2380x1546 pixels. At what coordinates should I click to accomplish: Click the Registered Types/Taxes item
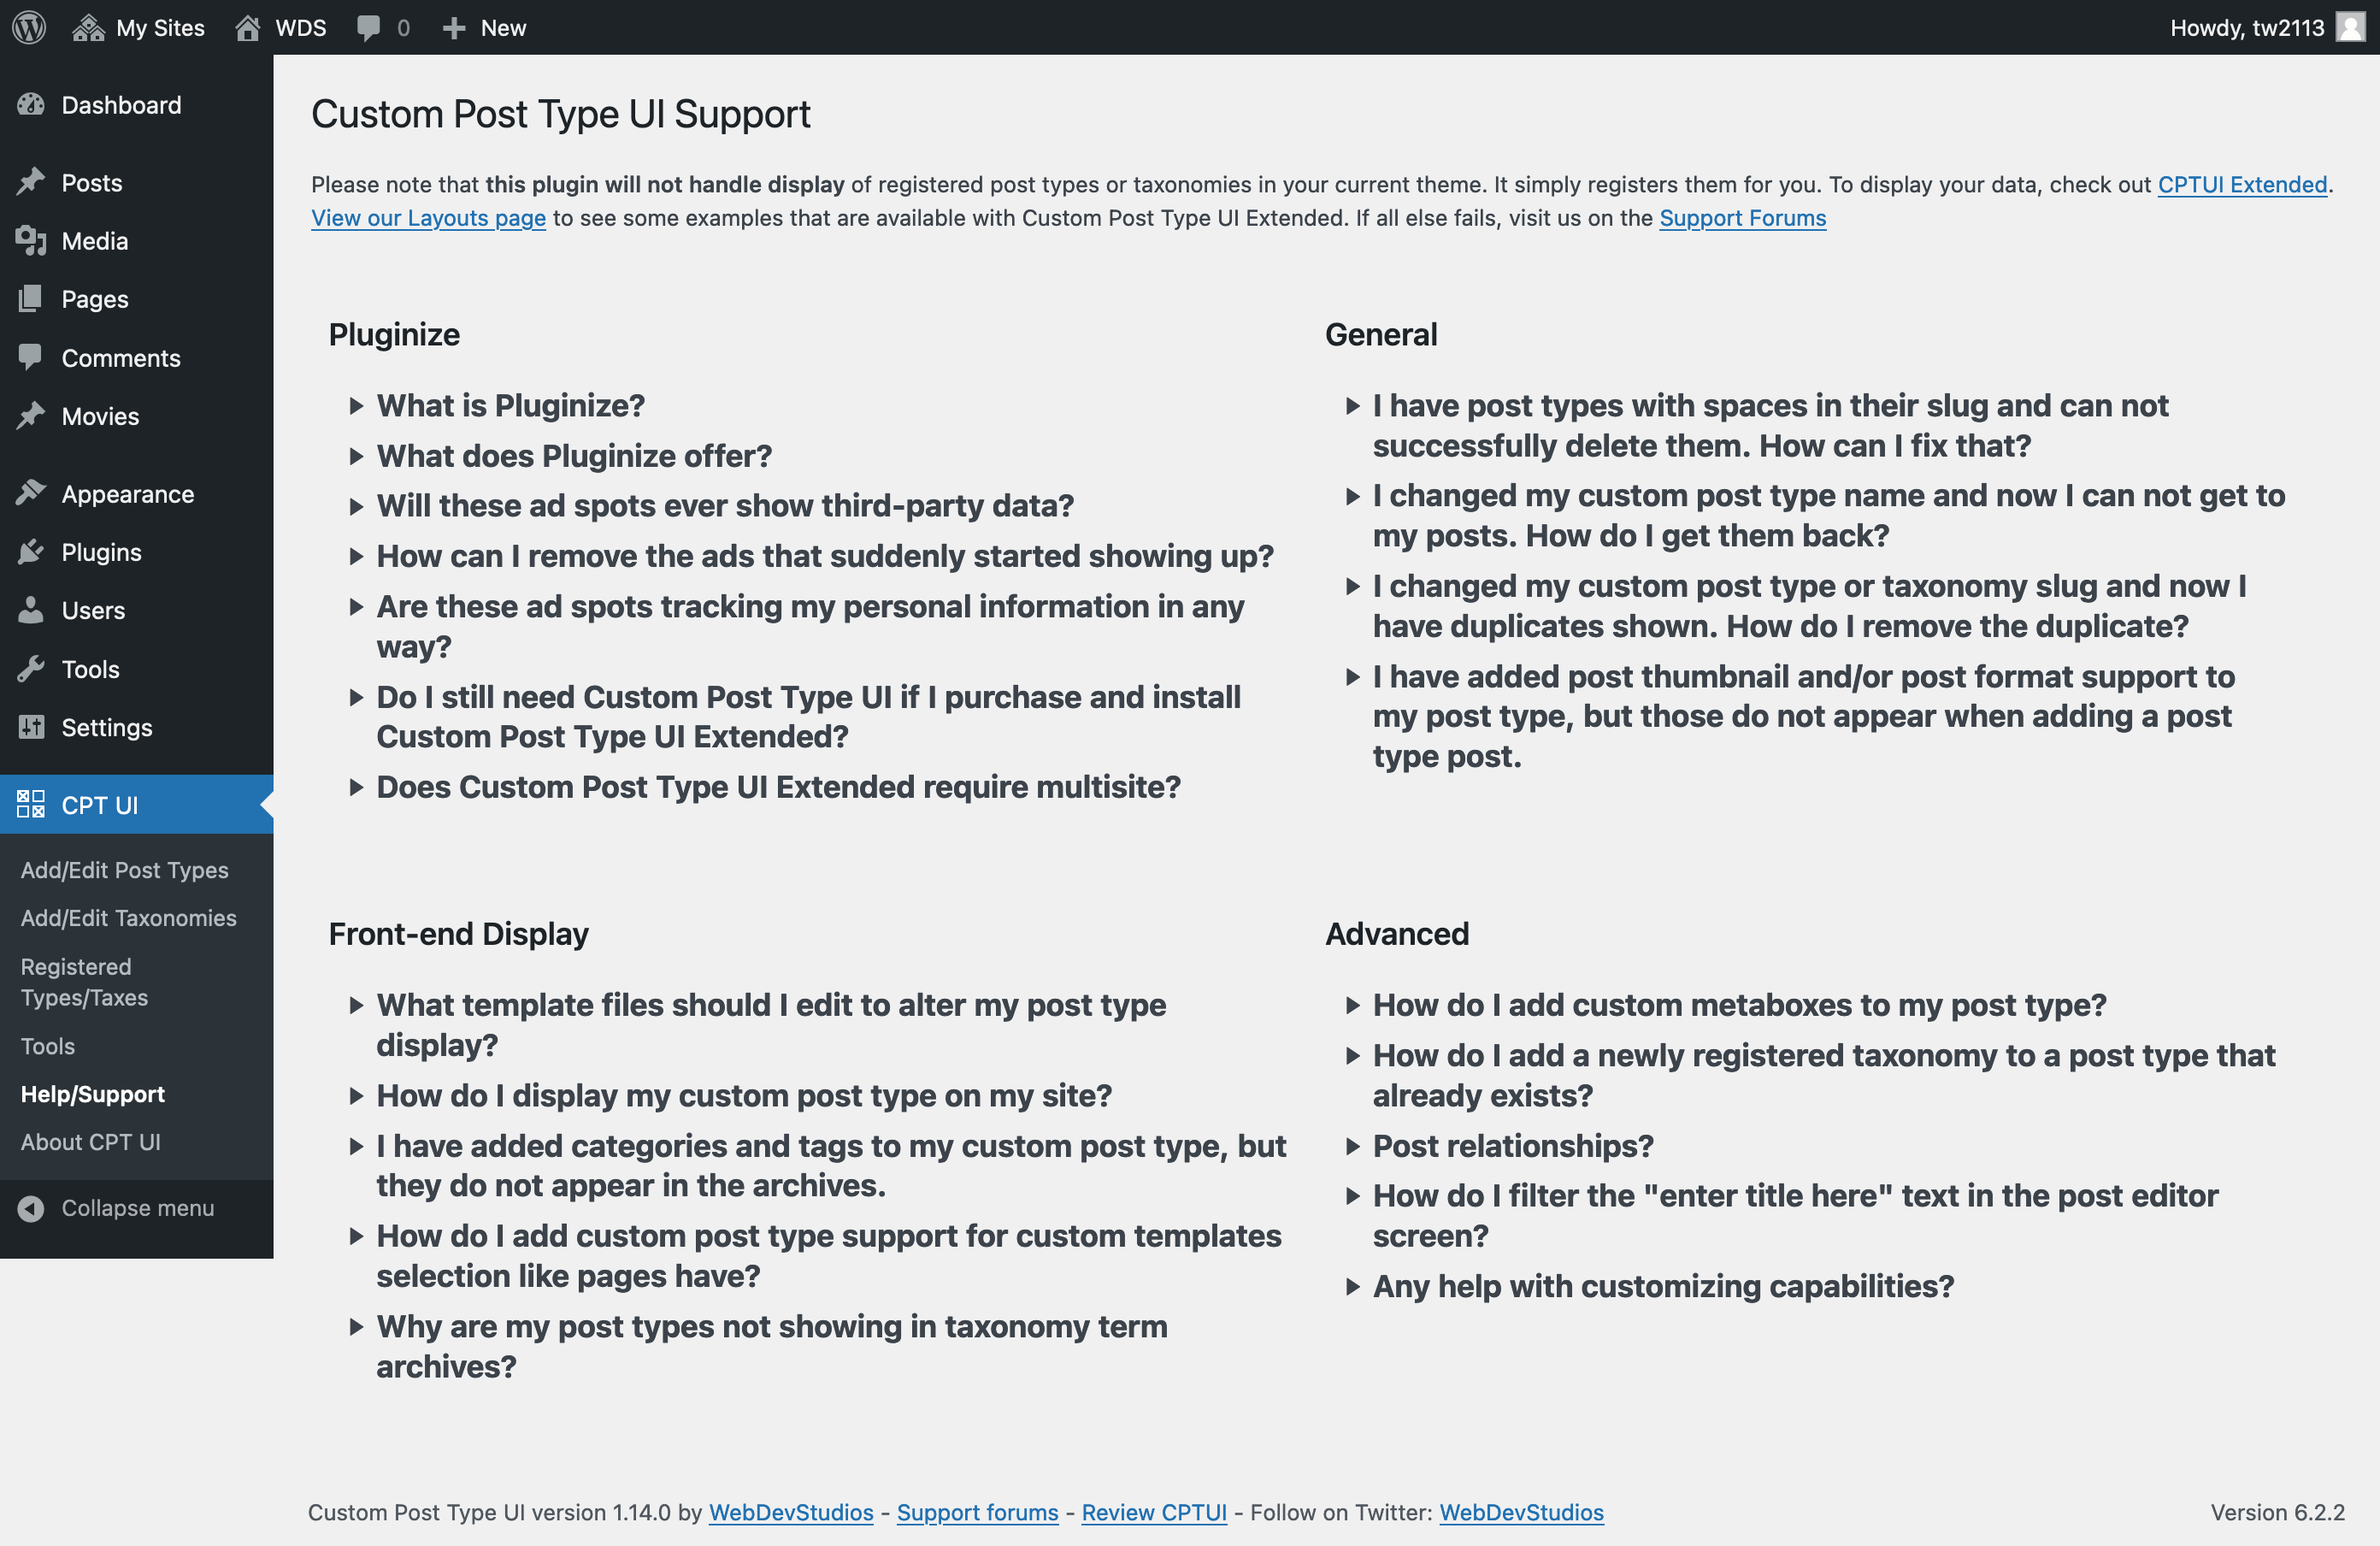coord(83,980)
